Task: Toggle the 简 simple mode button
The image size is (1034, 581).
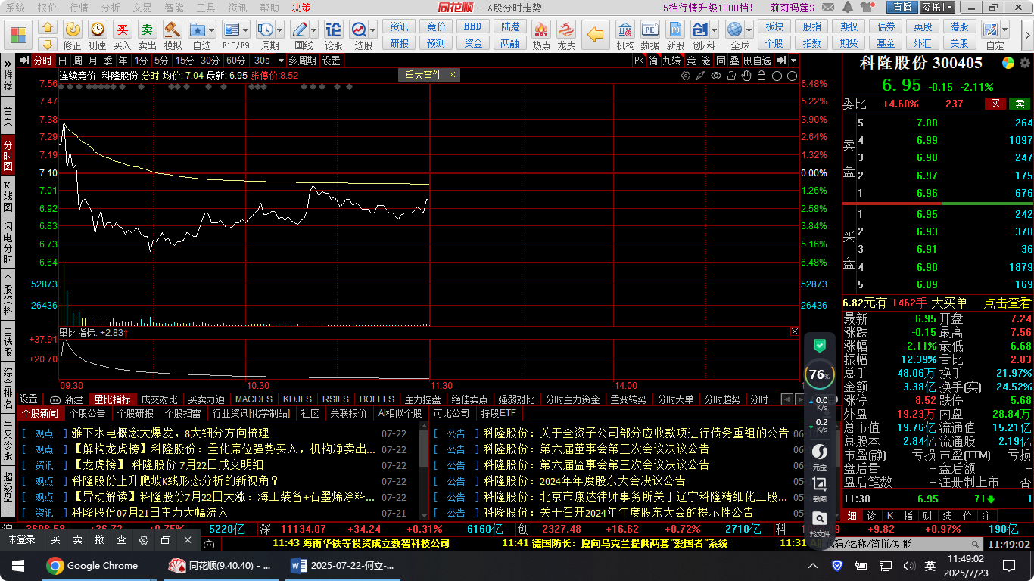Action: 653,61
